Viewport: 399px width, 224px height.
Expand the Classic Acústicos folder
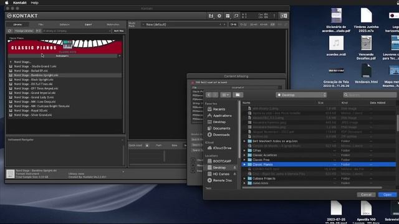(x=244, y=155)
